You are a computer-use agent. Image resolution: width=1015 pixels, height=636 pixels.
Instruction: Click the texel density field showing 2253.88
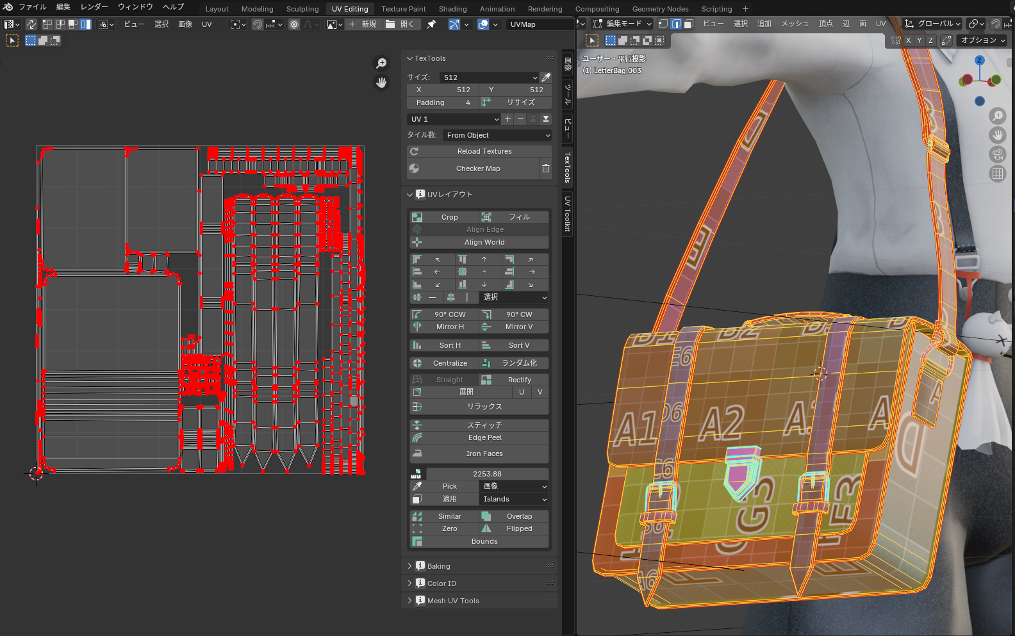pyautogui.click(x=487, y=474)
